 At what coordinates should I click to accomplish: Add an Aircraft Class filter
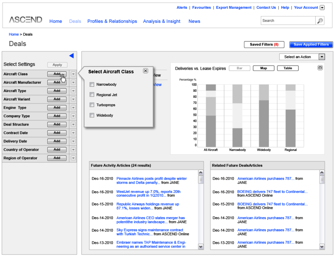[57, 74]
